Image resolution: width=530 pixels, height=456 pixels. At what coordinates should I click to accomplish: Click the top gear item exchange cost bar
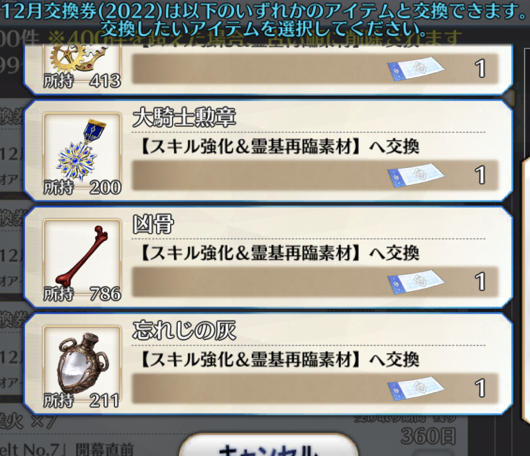click(x=315, y=68)
